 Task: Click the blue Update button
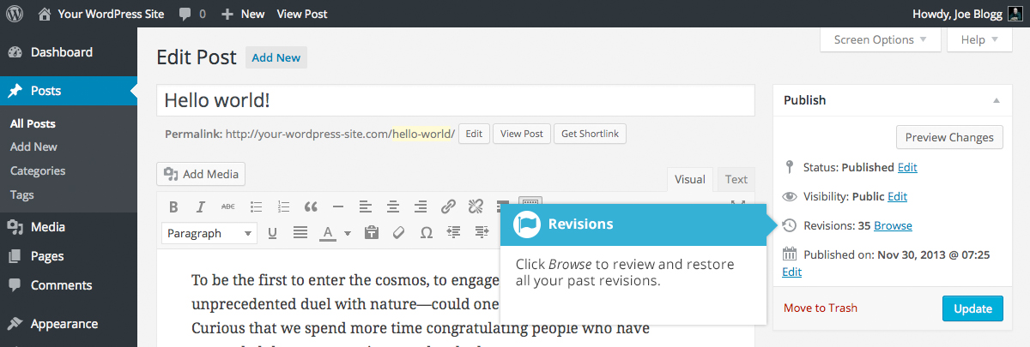click(972, 308)
